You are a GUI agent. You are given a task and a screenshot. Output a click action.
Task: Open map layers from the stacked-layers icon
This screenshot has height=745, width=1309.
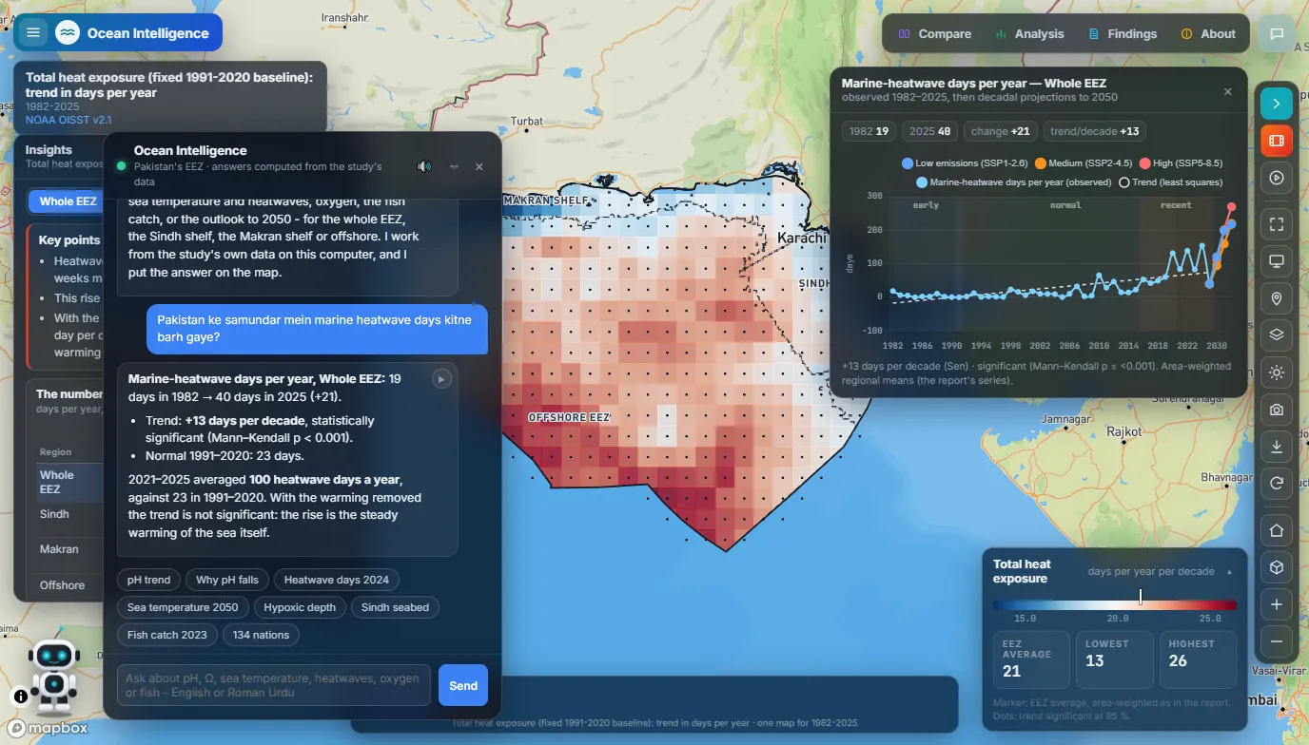pos(1277,334)
